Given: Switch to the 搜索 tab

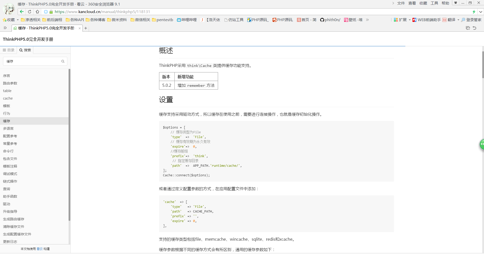Looking at the screenshot, I should pyautogui.click(x=25, y=50).
